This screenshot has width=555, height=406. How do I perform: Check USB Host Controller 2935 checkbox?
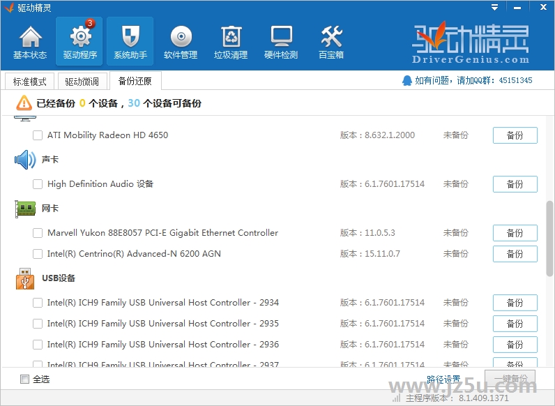coord(38,324)
